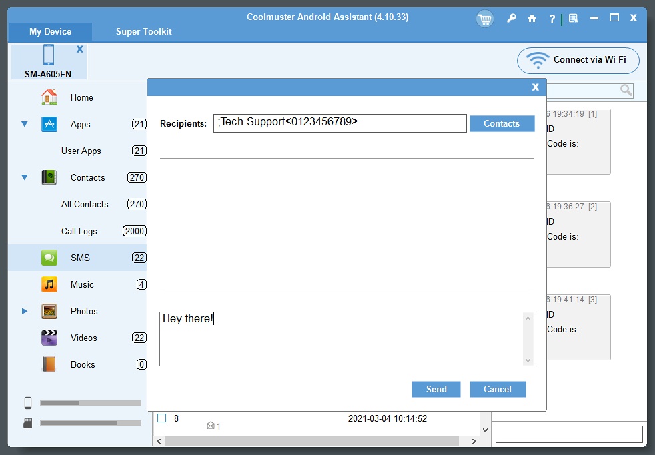
Task: Collapse the Apps tree section
Action: tap(25, 124)
